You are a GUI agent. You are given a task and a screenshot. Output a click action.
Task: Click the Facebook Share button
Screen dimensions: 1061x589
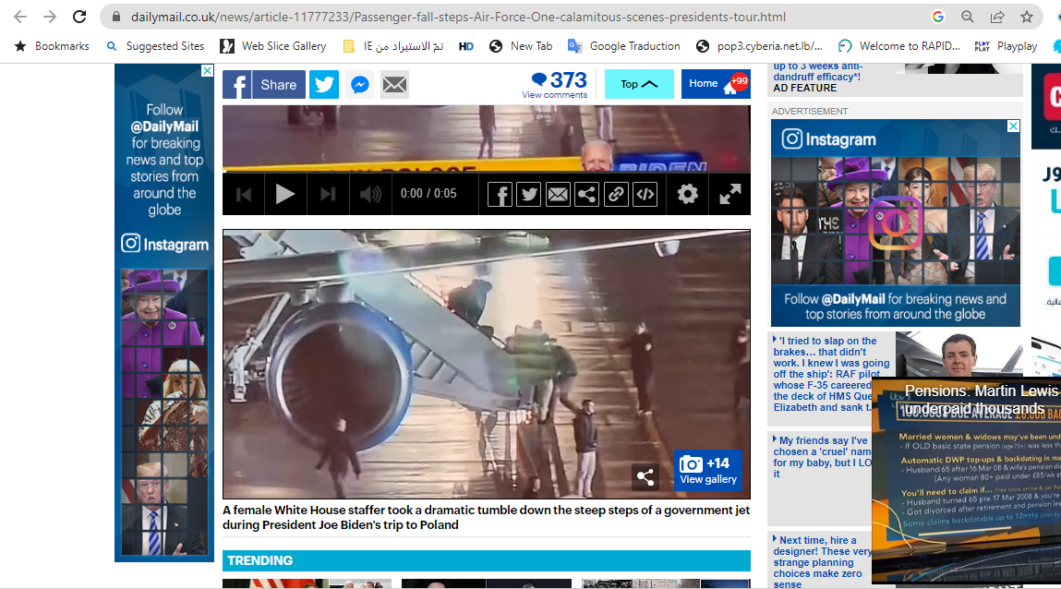[x=263, y=85]
